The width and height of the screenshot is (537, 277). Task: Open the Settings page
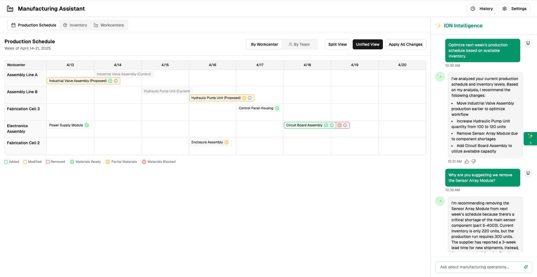coord(514,9)
